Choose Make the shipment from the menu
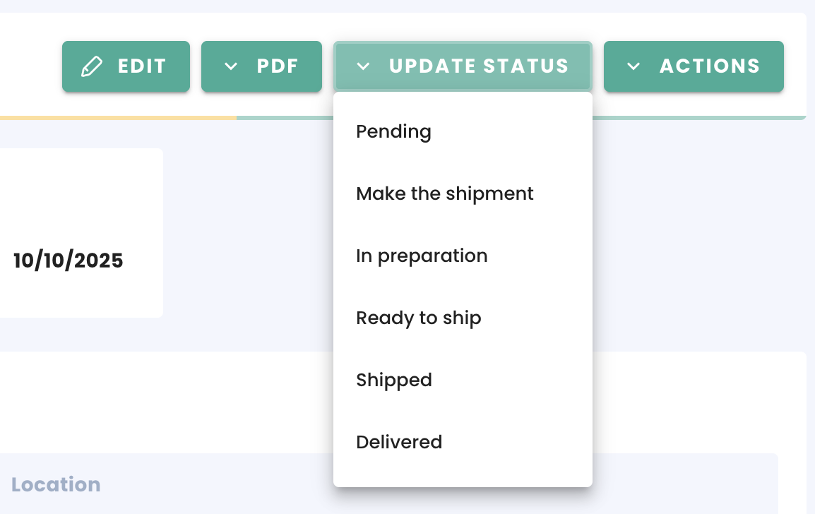This screenshot has height=514, width=815. [x=445, y=194]
